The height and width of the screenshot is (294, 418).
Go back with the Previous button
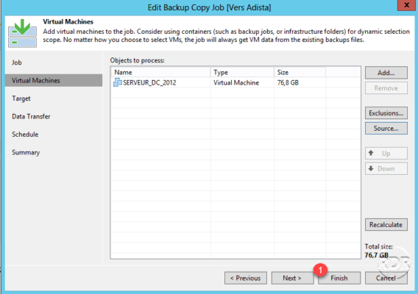click(246, 278)
